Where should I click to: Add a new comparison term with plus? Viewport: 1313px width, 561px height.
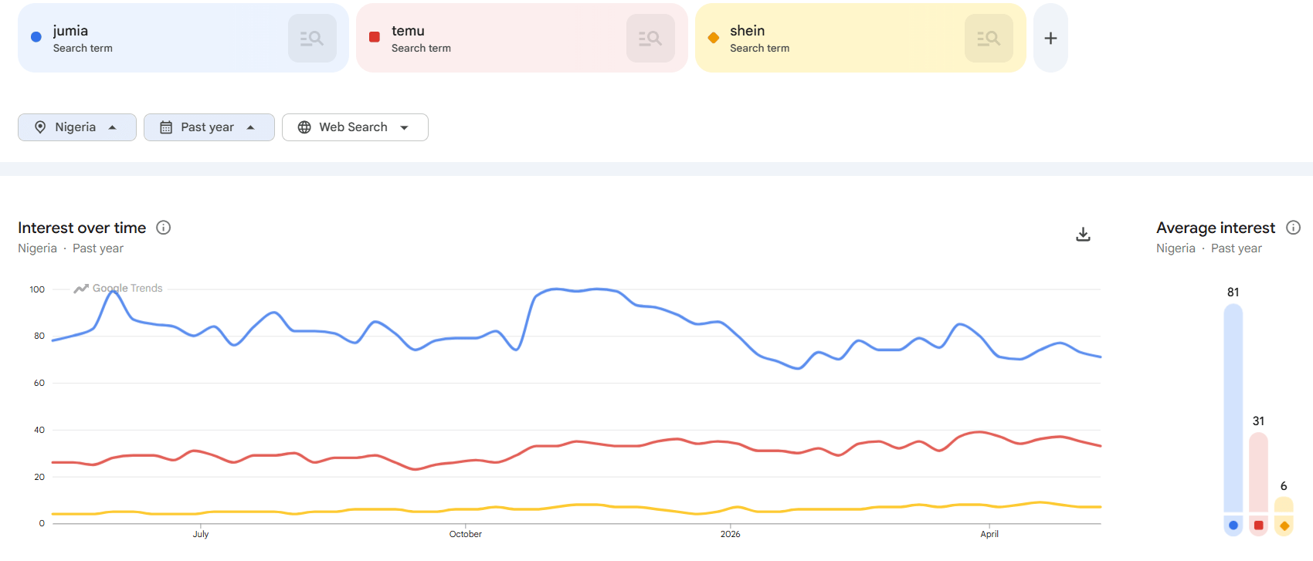coord(1050,38)
